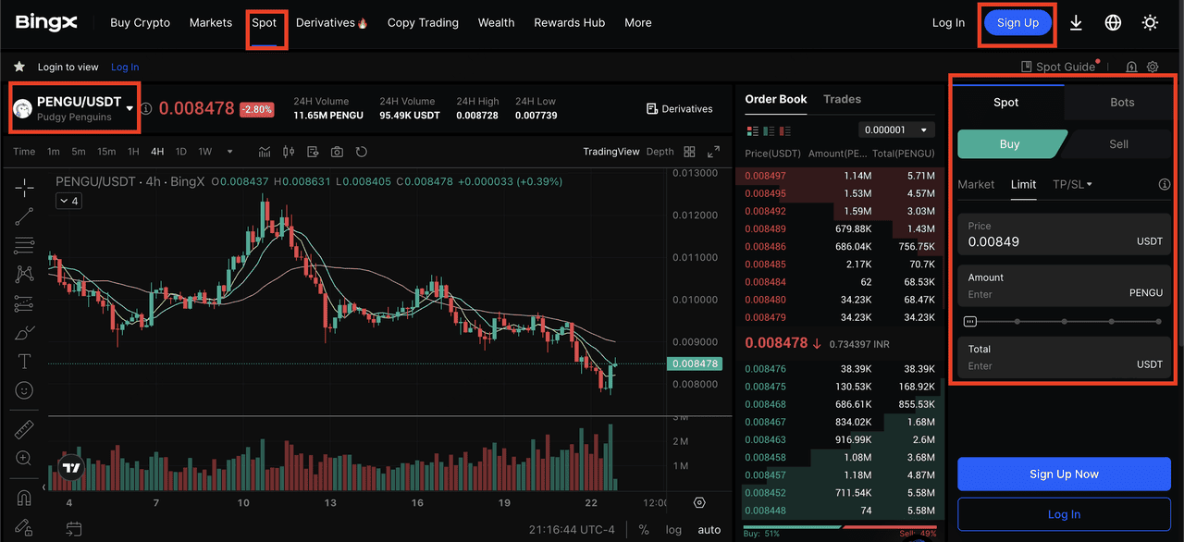Screen dimensions: 1184x542
Task: Toggle the light/dark theme sun icon
Action: 1150,23
